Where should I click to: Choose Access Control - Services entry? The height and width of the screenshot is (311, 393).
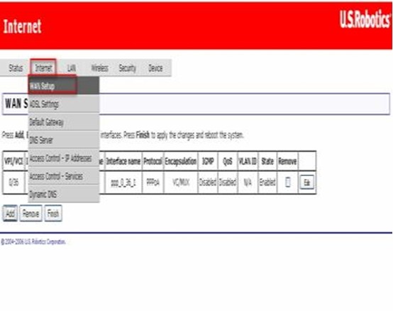click(64, 176)
